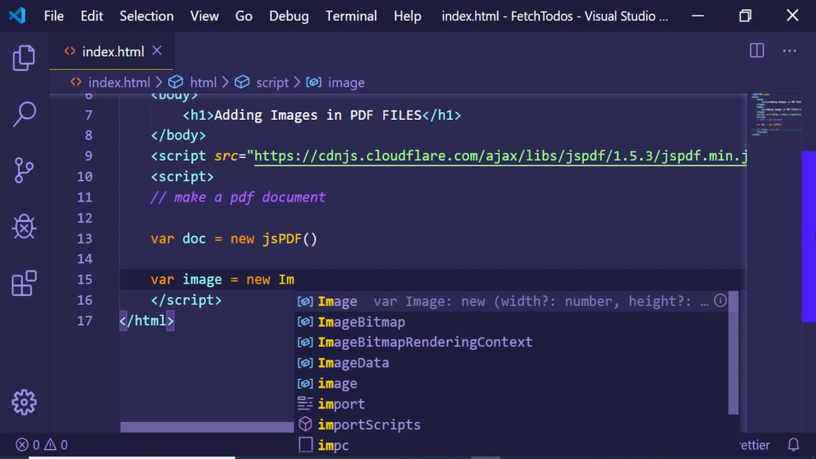Open the Source Control view
This screenshot has height=459, width=816.
click(x=24, y=170)
